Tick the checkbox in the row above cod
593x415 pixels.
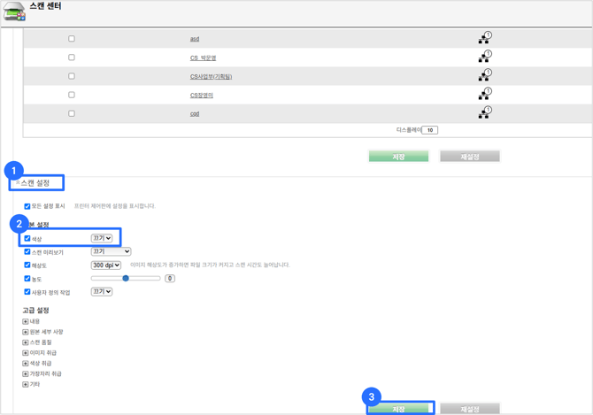pos(72,95)
